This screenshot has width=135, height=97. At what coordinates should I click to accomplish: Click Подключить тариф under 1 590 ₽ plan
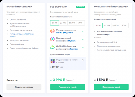[x=111, y=87]
